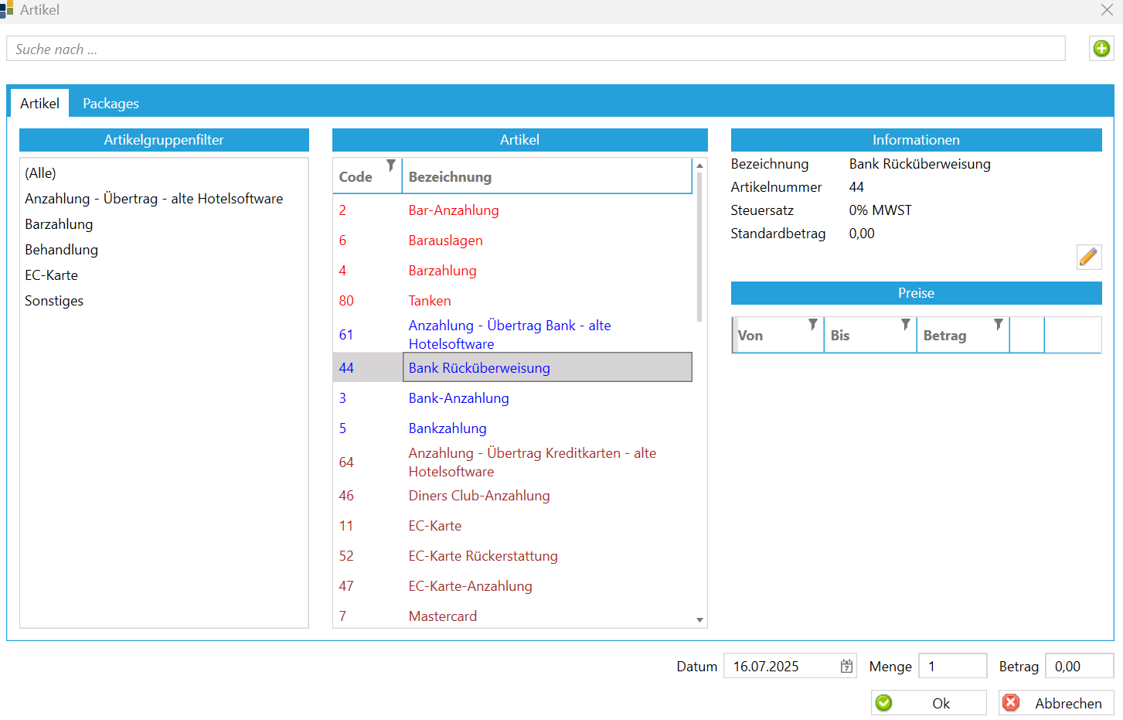
Task: Open the calendar icon in Datum field
Action: [847, 666]
